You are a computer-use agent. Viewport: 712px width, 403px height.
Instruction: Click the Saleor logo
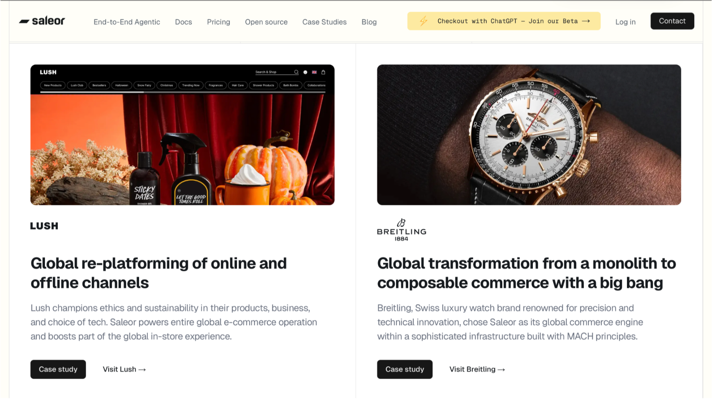click(x=42, y=21)
